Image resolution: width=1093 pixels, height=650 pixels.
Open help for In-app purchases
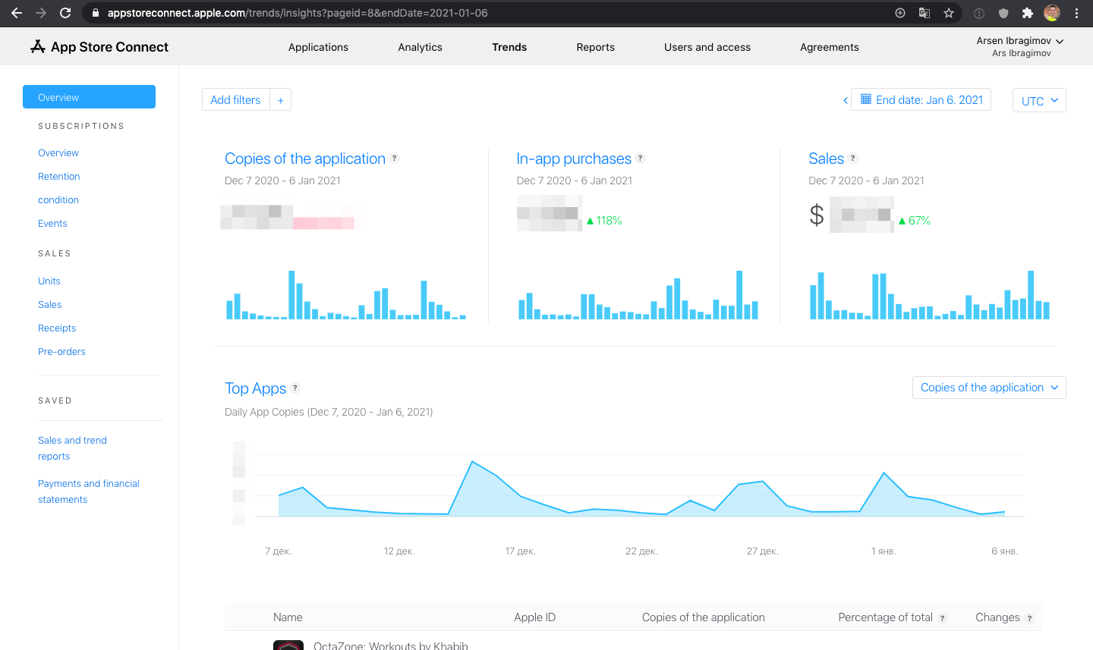tap(641, 159)
